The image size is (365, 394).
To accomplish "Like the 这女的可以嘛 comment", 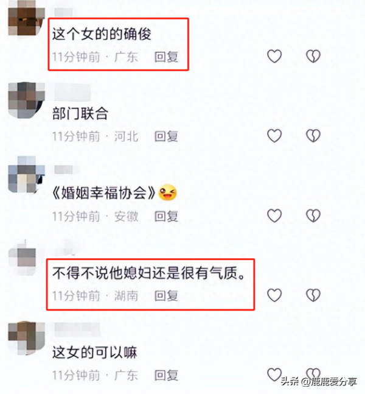I will (274, 375).
